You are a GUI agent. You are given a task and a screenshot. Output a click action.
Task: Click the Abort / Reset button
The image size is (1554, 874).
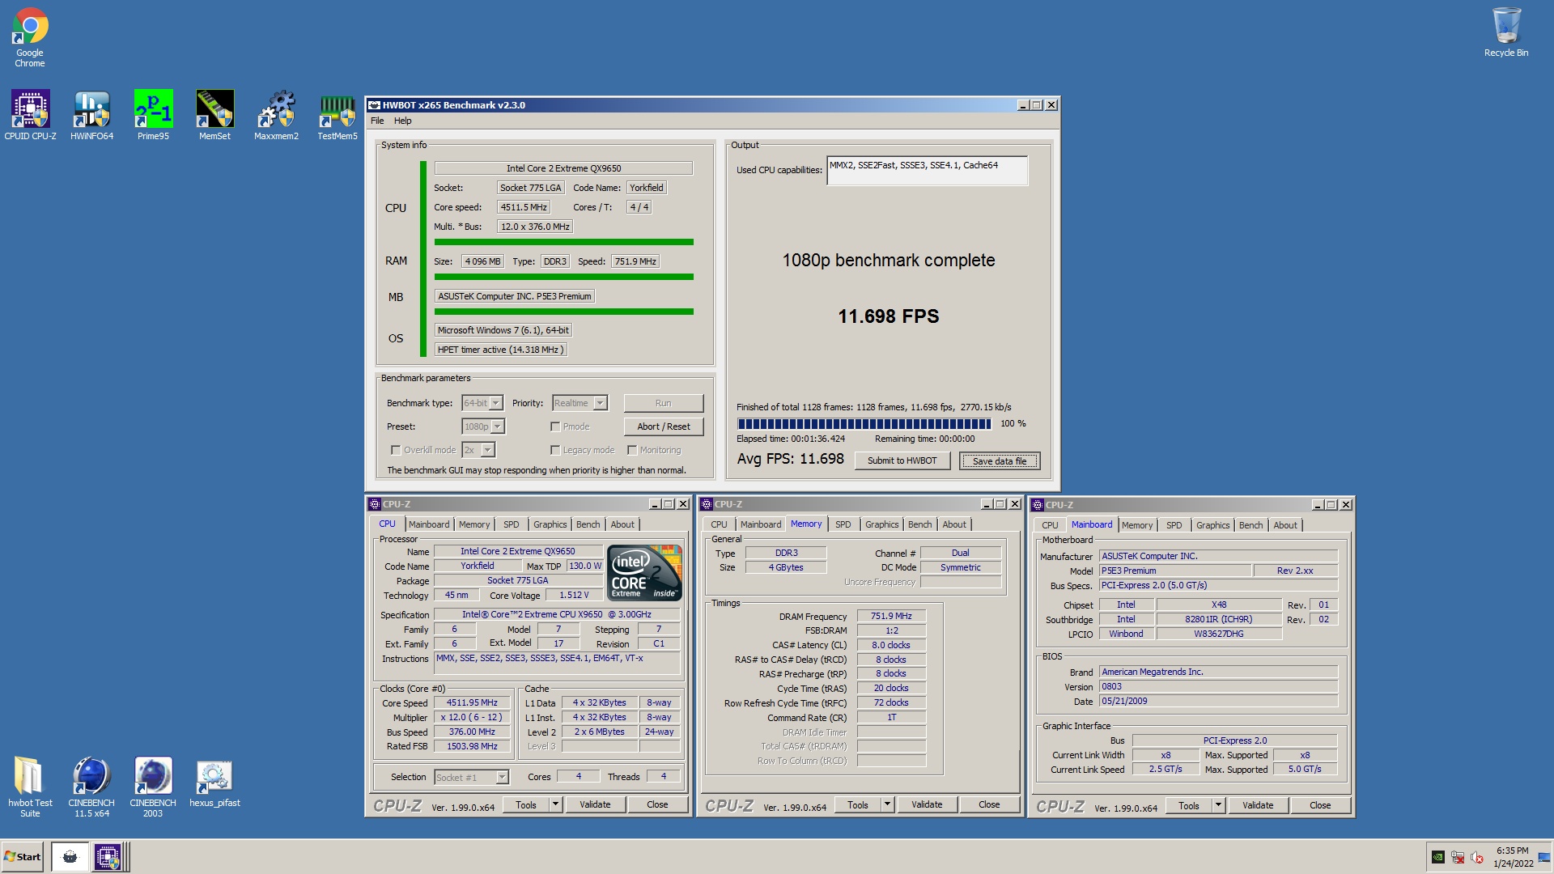click(664, 426)
